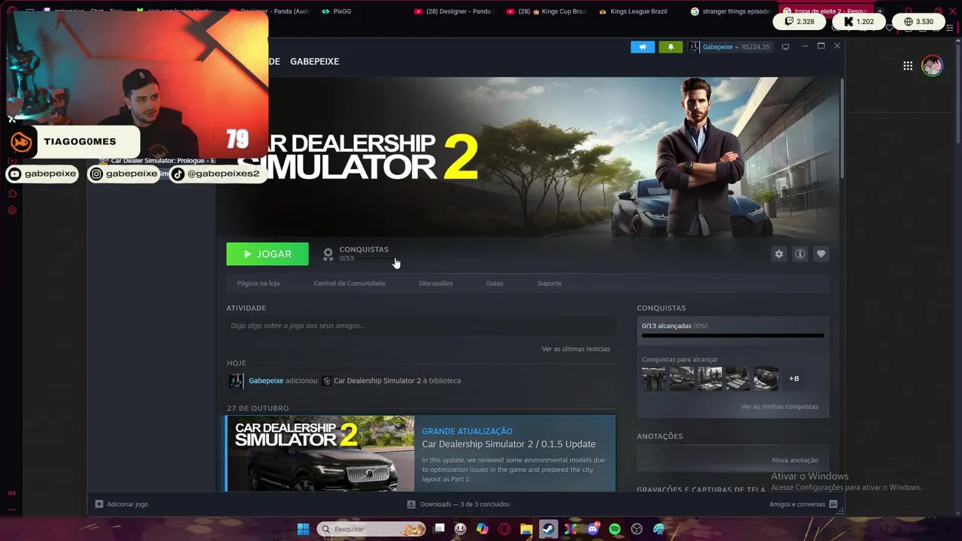This screenshot has height=541, width=962.
Task: Switch to Big Picture mode icon
Action: [785, 47]
